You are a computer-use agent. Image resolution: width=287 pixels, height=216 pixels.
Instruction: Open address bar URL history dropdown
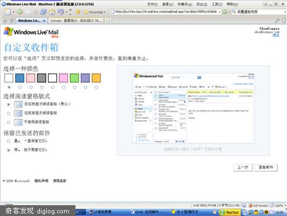[220, 12]
